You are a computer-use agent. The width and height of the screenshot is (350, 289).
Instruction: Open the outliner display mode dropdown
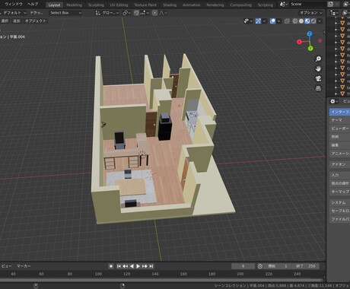click(334, 13)
